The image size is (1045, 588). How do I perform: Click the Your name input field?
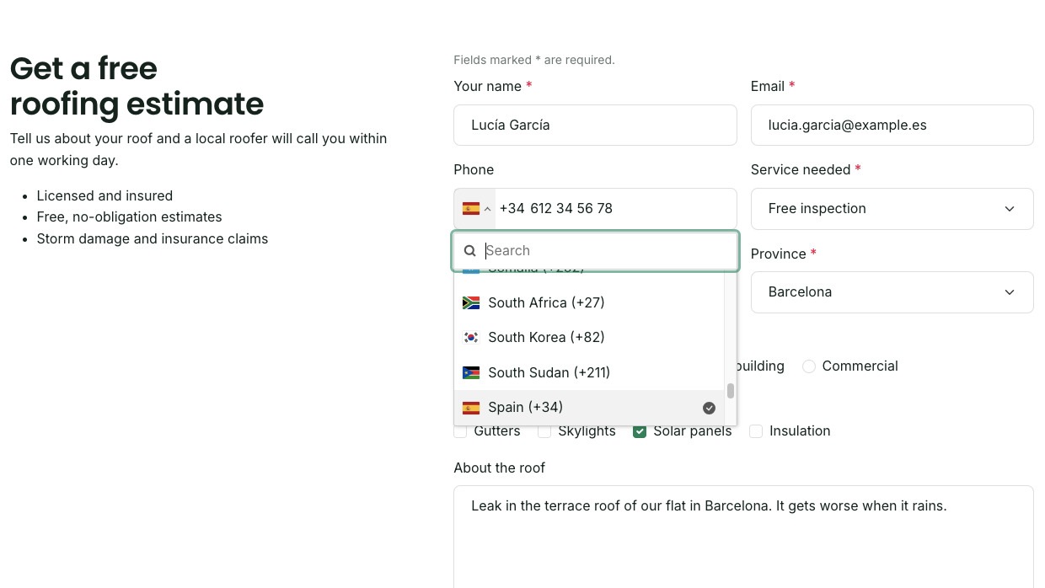point(595,126)
